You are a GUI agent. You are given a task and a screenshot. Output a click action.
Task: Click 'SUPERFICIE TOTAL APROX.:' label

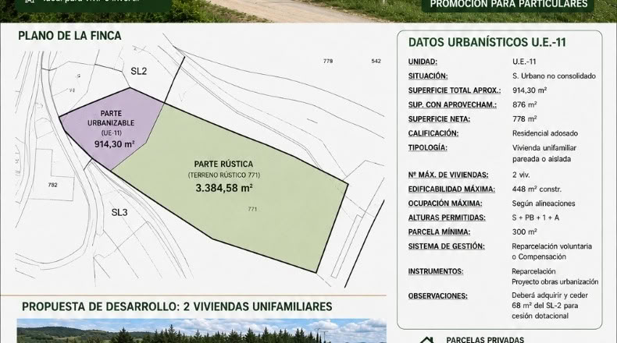point(455,90)
